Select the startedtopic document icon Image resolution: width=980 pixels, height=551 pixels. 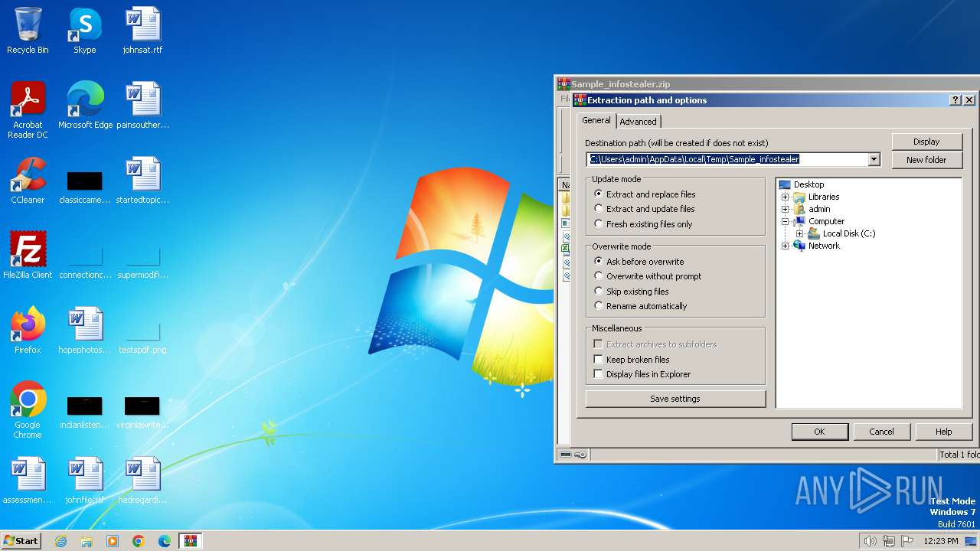pyautogui.click(x=142, y=181)
